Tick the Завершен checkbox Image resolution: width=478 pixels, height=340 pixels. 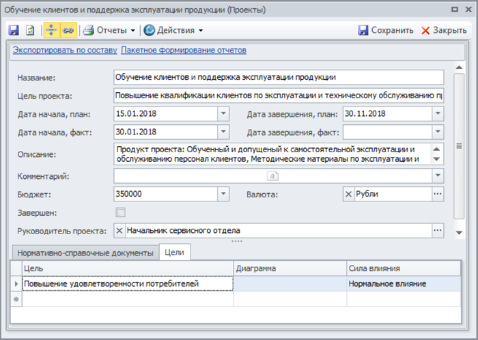121,213
